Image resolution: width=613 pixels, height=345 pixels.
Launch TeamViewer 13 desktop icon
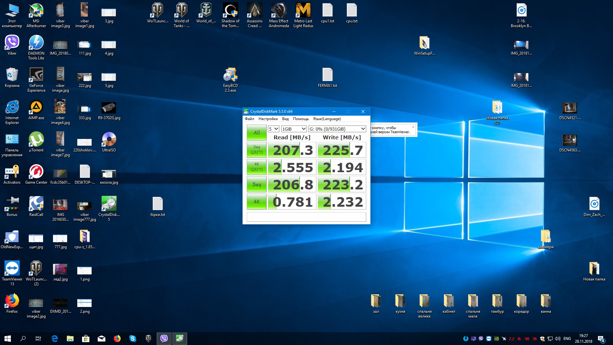[12, 269]
